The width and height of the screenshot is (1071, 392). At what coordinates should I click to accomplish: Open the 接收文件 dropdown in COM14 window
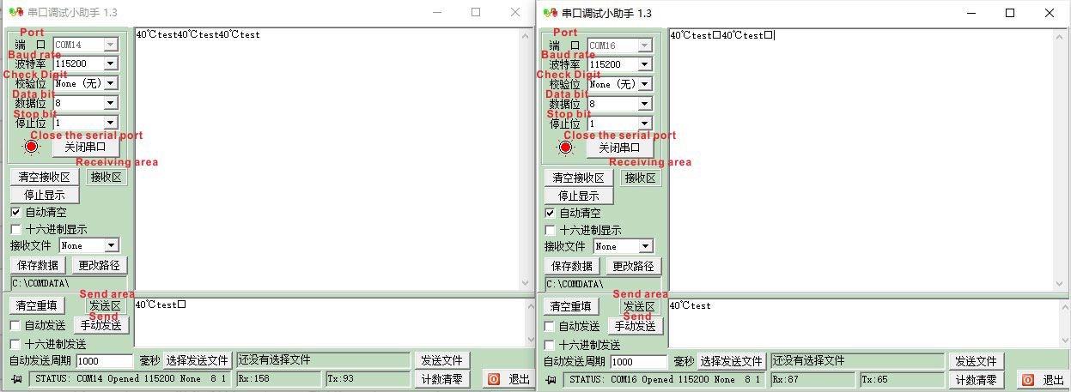111,246
